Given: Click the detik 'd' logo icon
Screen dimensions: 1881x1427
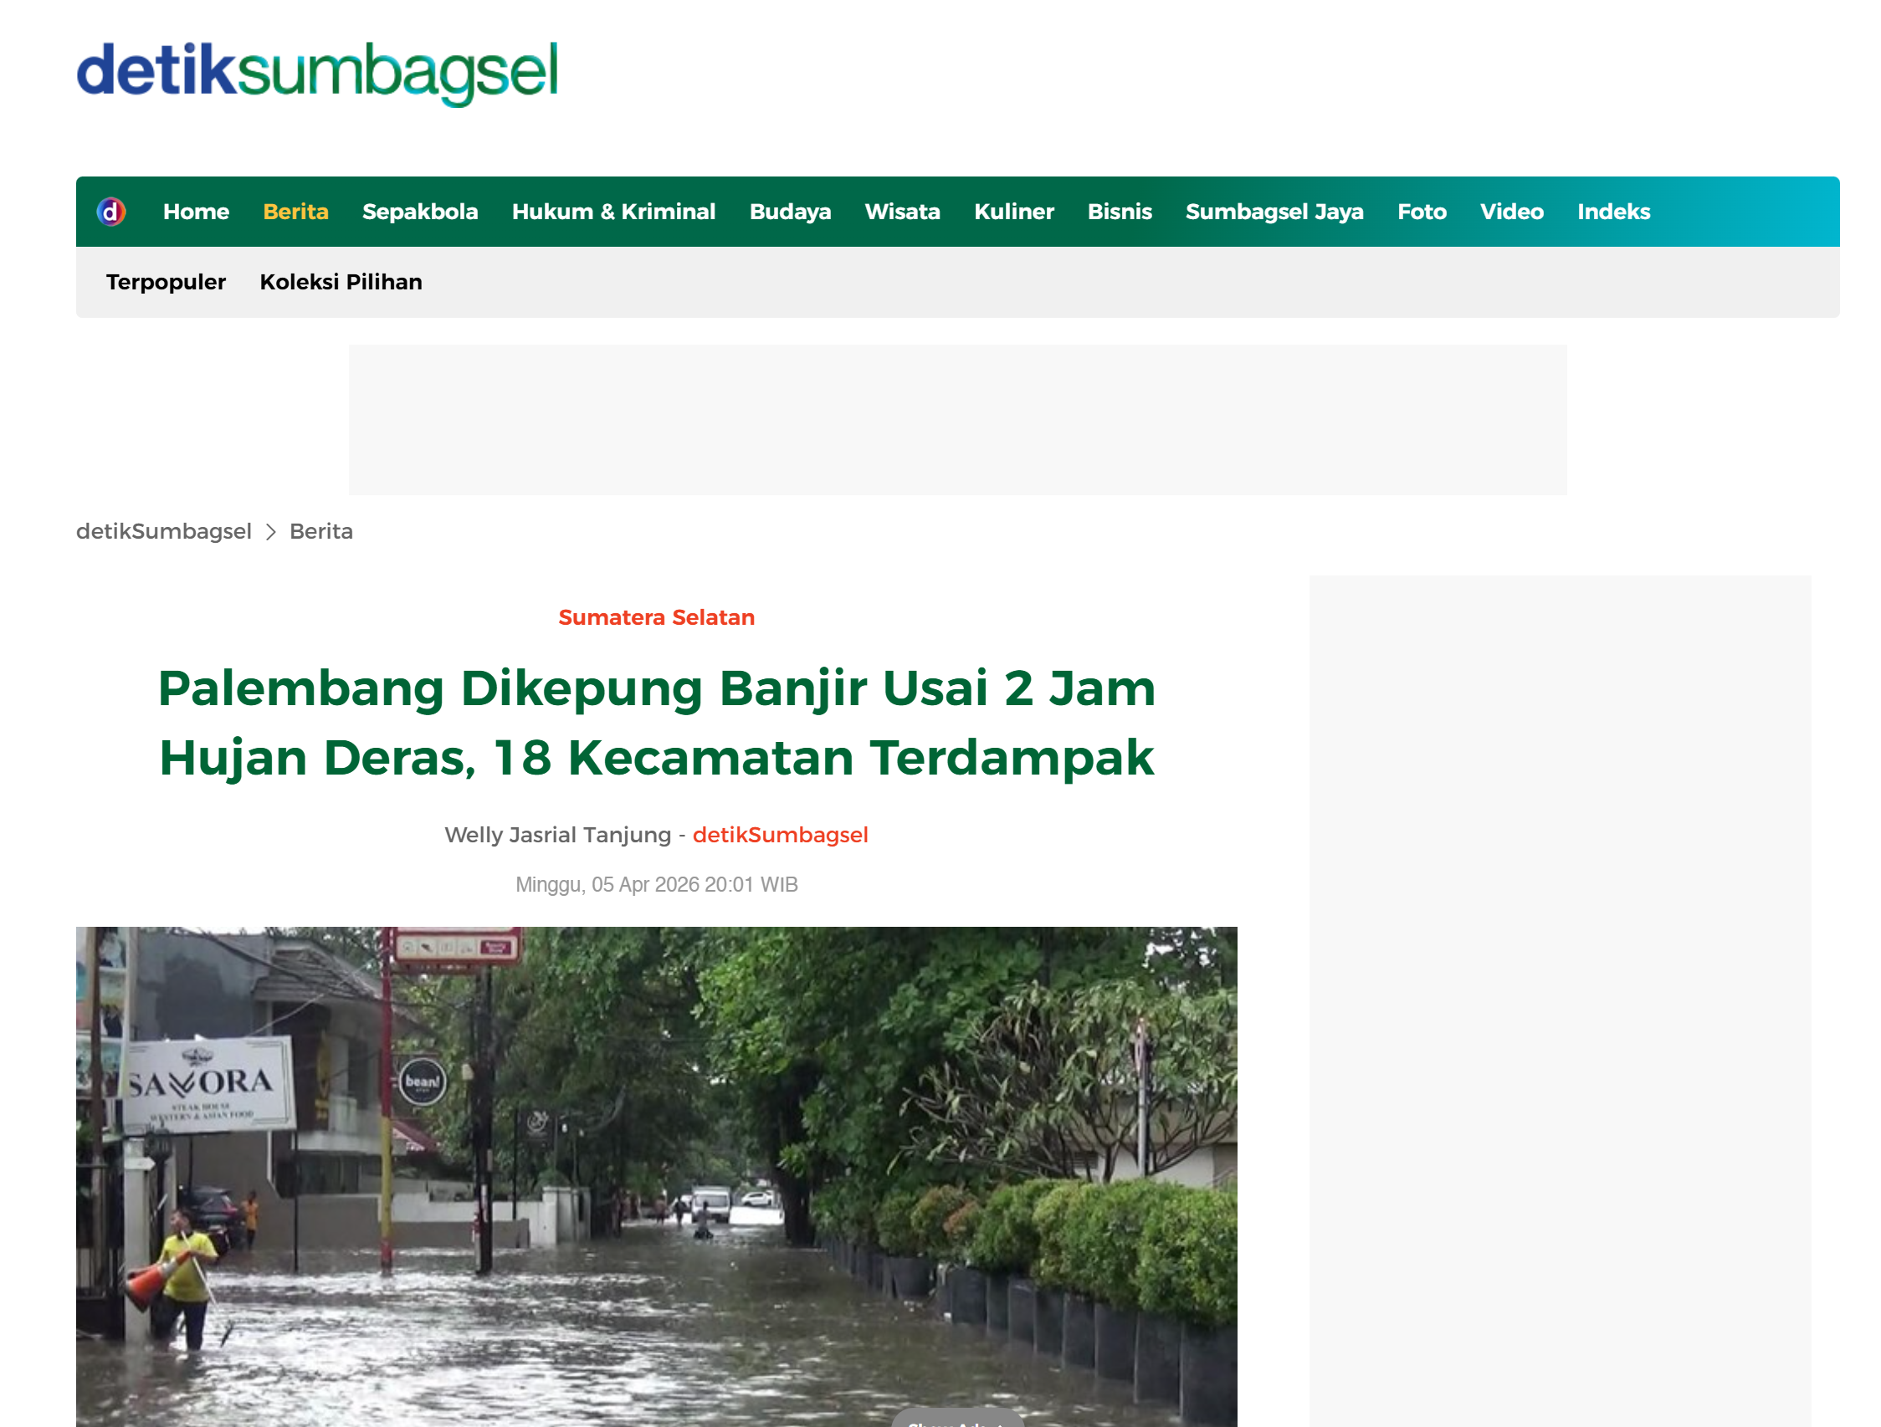Looking at the screenshot, I should coord(111,212).
